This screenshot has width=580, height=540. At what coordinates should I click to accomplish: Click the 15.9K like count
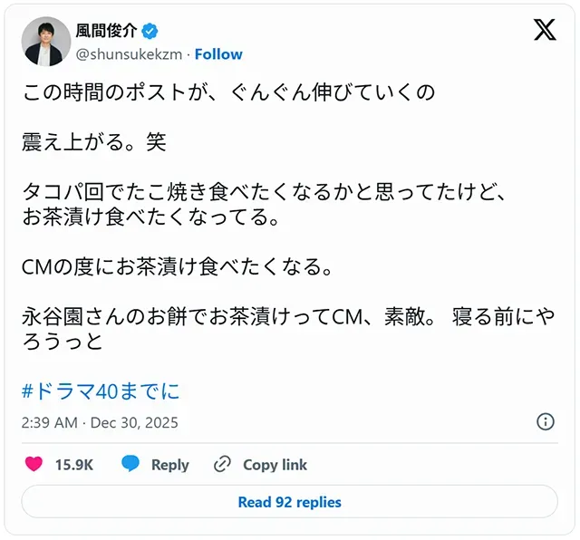tap(74, 465)
